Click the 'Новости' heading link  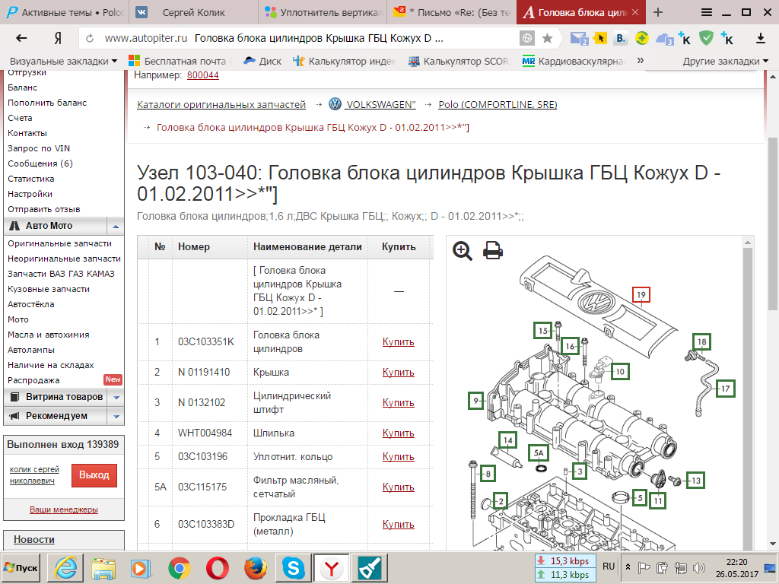[33, 540]
